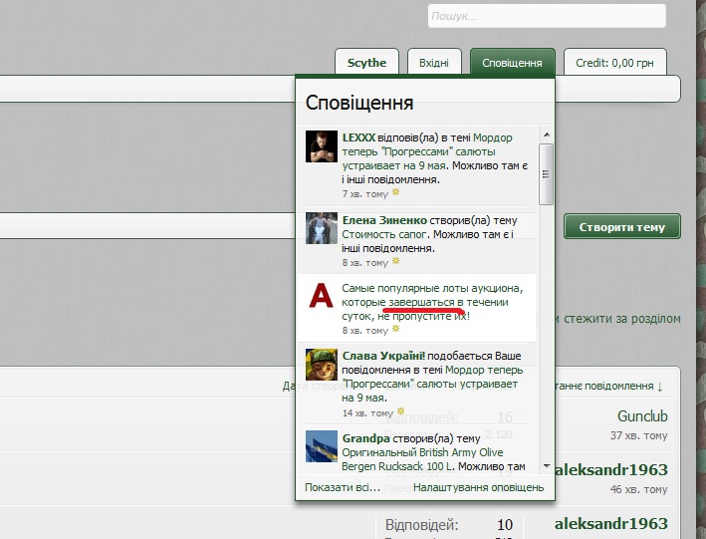Open the Самые популярные лоты аукциона notification
The width and height of the screenshot is (706, 539).
(432, 302)
